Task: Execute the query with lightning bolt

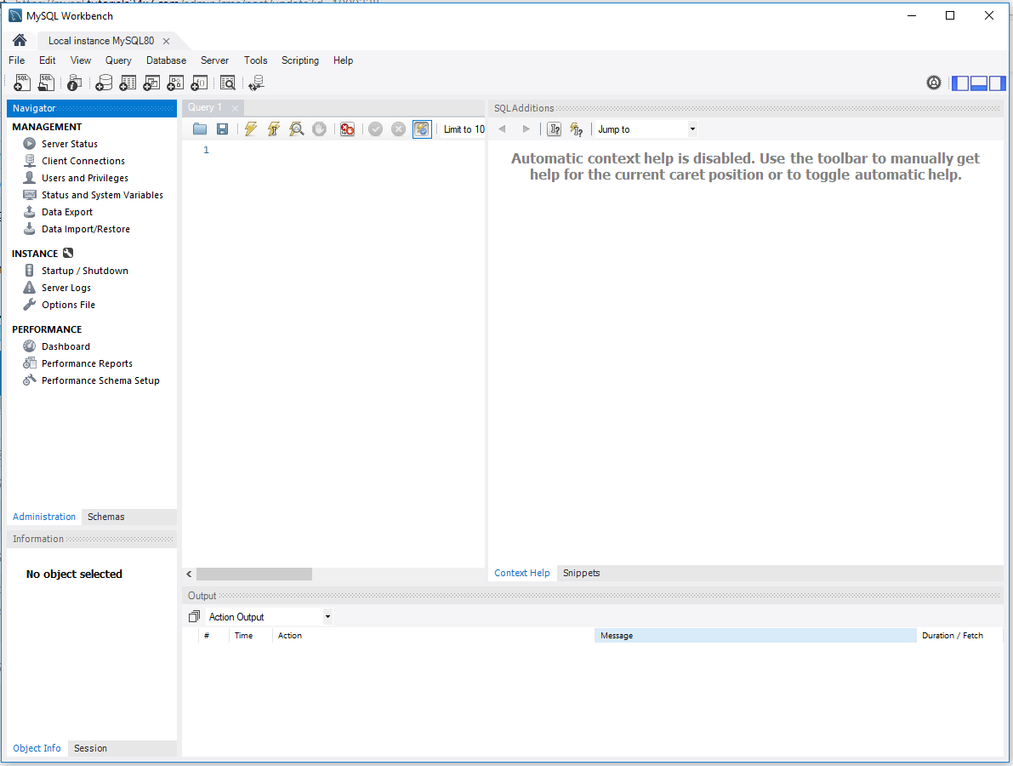Action: click(x=251, y=129)
